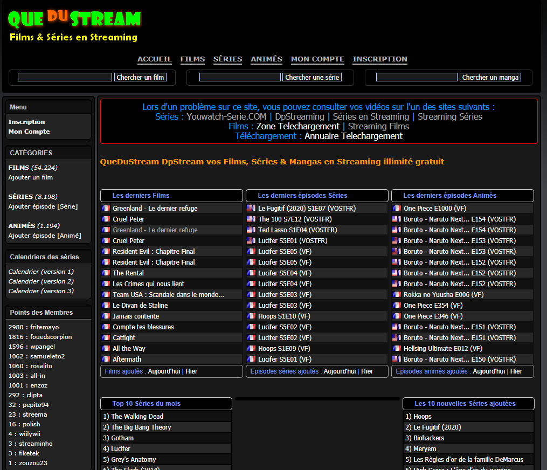Click the QueDuStream logo
Image resolution: width=547 pixels, height=470 pixels.
click(x=74, y=25)
